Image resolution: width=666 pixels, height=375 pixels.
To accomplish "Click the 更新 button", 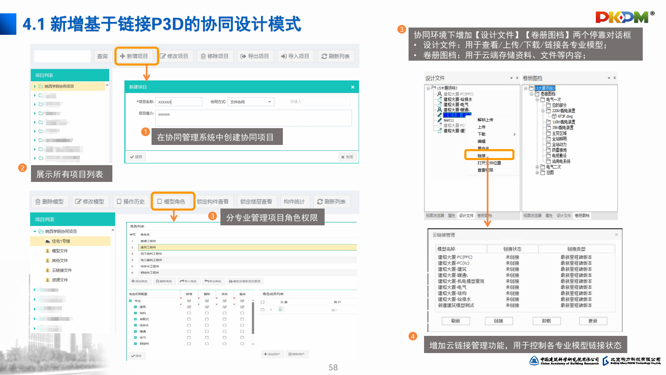I will tap(593, 321).
